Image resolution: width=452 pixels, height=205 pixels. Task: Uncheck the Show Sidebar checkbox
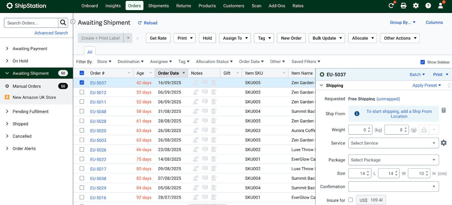pos(423,62)
